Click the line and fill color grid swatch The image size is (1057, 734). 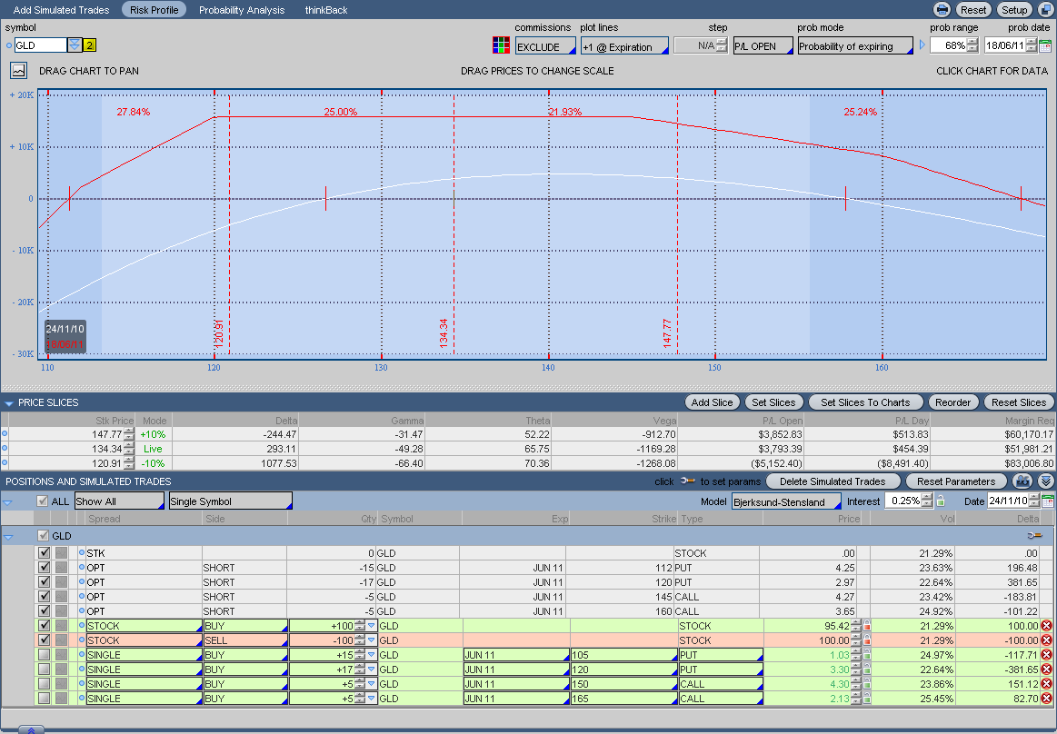point(501,45)
